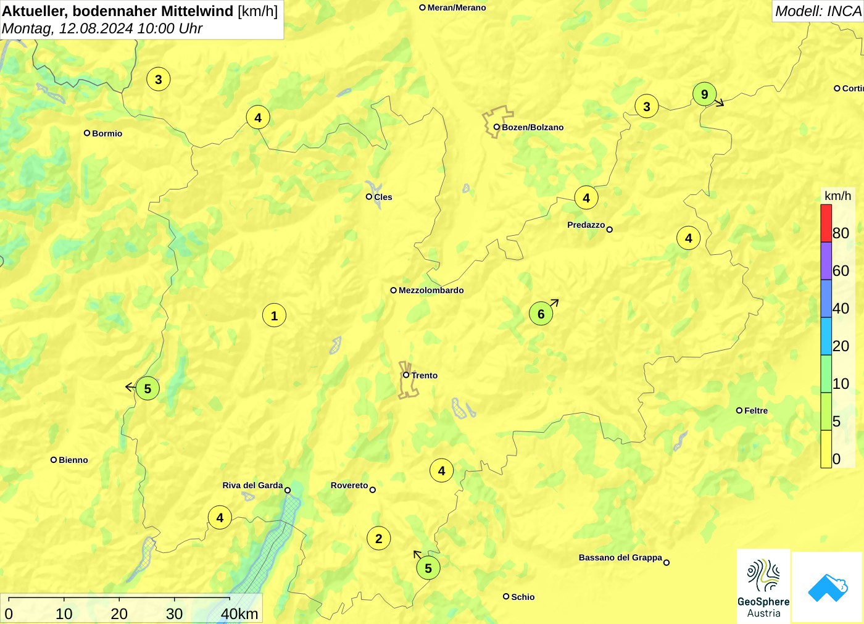Select the cyan 20 km/h legend color

(826, 336)
